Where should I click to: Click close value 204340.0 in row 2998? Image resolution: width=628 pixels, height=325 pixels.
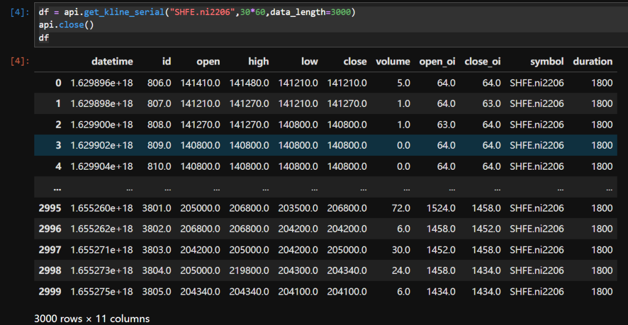tap(347, 270)
